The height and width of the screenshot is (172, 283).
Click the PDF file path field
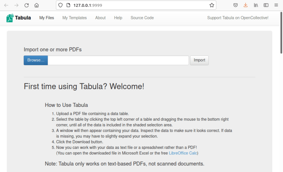[x=118, y=60]
